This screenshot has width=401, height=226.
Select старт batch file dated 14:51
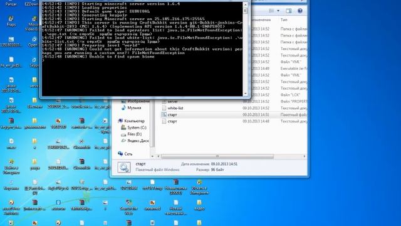pyautogui.click(x=172, y=115)
